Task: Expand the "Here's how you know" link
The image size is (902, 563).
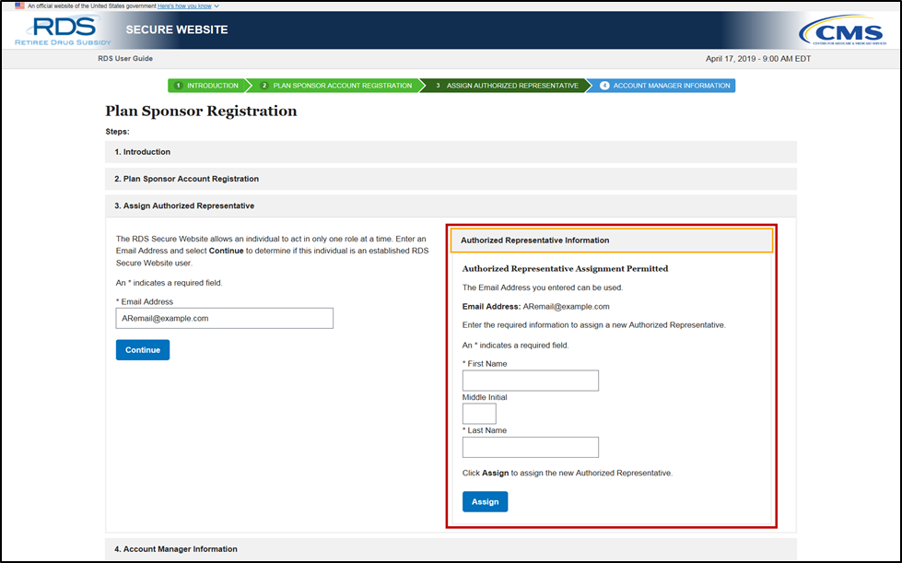Action: click(x=188, y=6)
